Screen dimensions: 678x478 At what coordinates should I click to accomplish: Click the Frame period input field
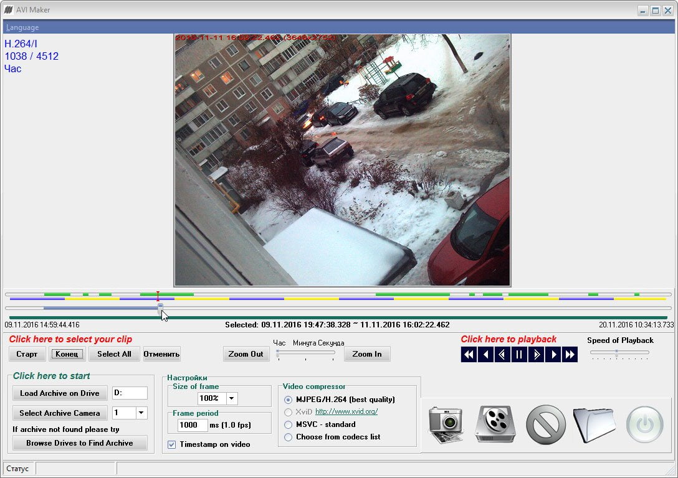click(192, 425)
